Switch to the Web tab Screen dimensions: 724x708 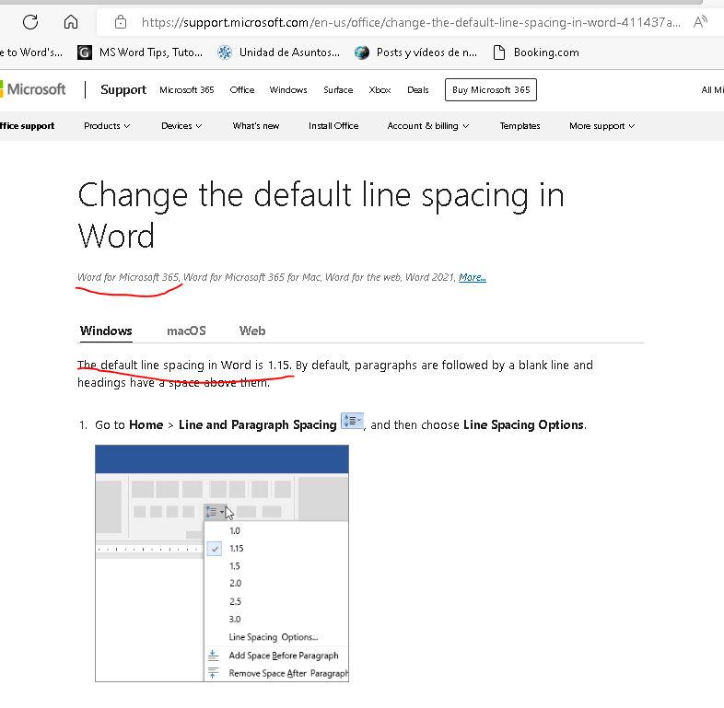252,331
